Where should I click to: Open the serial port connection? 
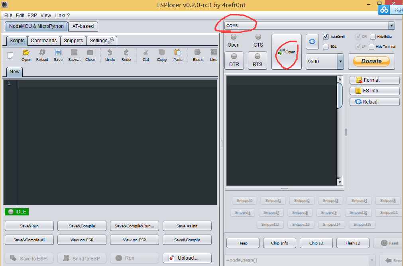(286, 52)
